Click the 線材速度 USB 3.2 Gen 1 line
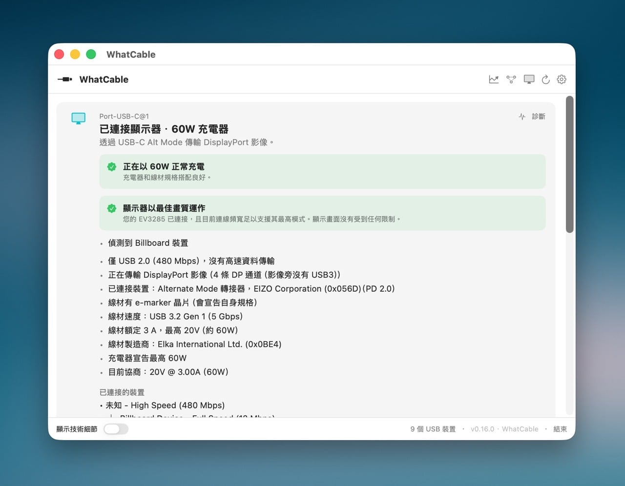This screenshot has width=625, height=486. (x=175, y=316)
